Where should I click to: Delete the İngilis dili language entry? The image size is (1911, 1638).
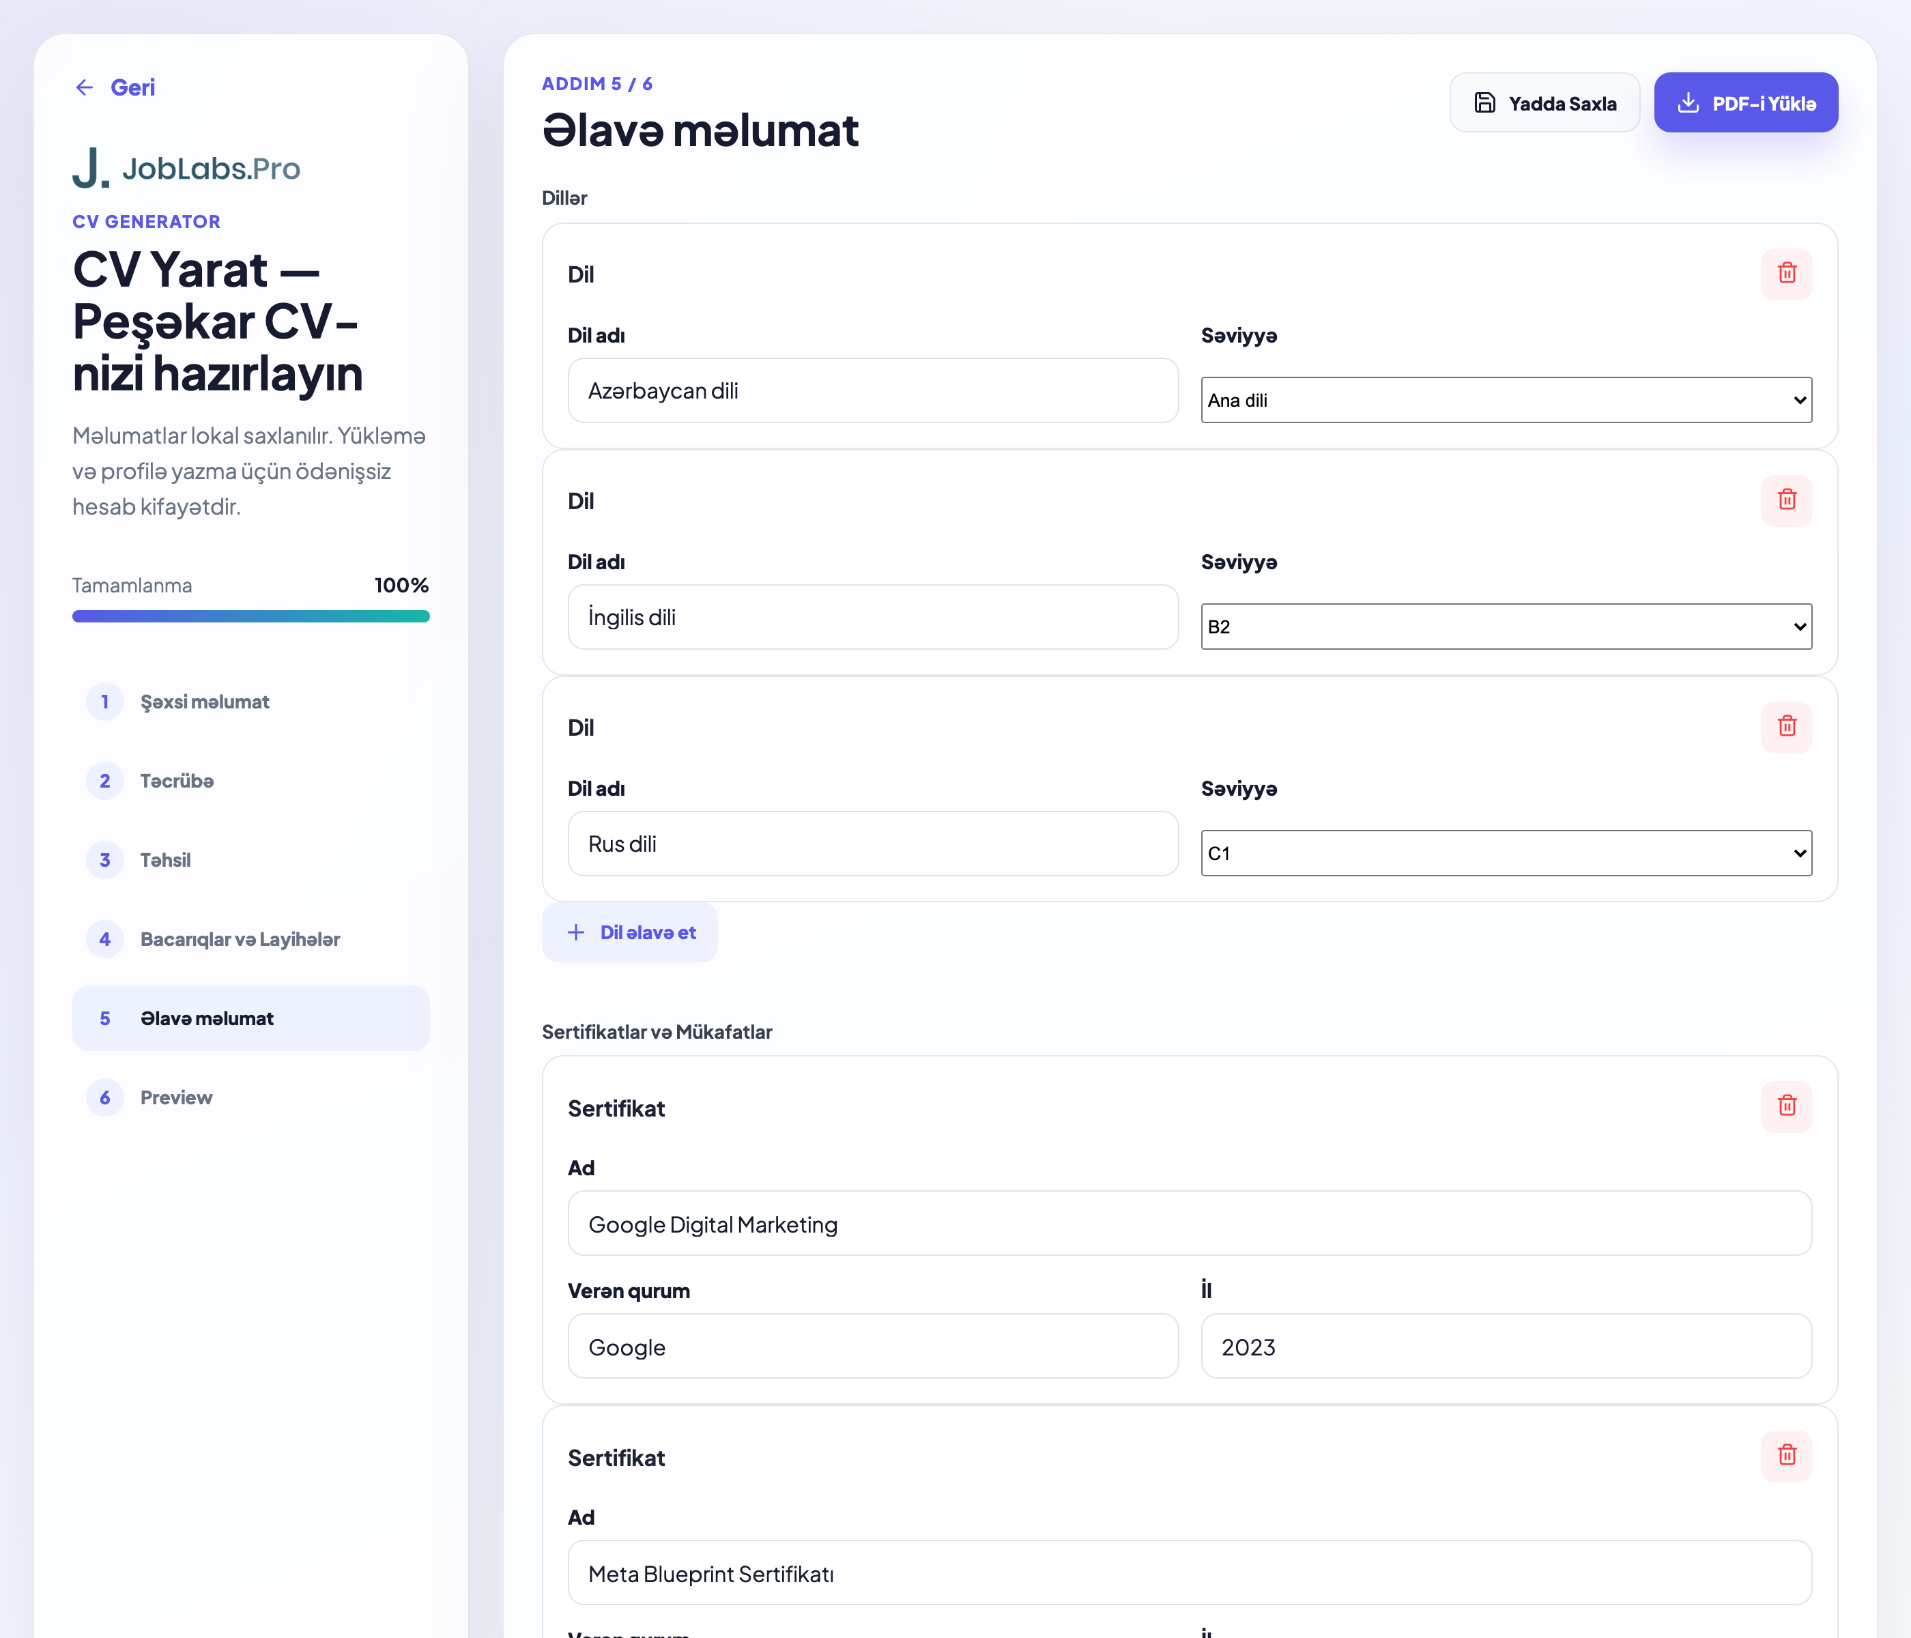[x=1787, y=500]
